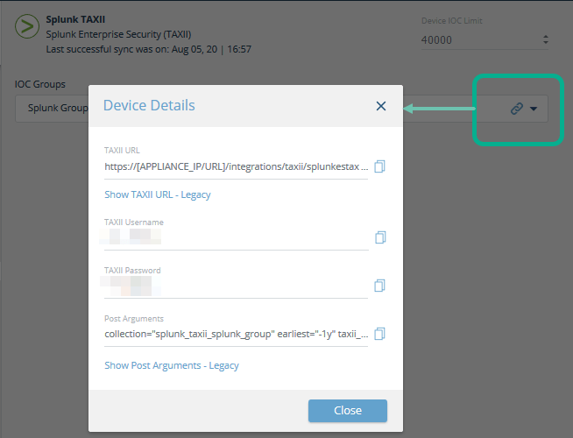Click the TAXII Username label
The image size is (573, 438).
(134, 223)
